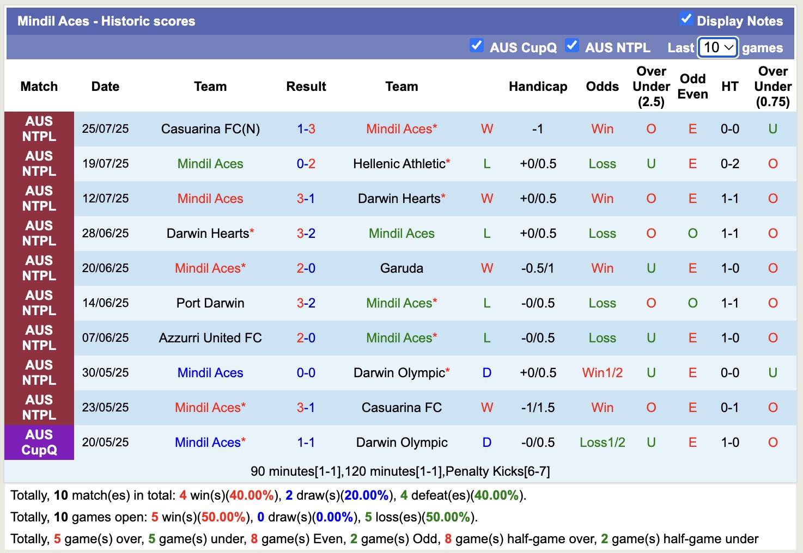This screenshot has height=553, width=803.
Task: Click the penalty kicks note row
Action: pyautogui.click(x=400, y=471)
